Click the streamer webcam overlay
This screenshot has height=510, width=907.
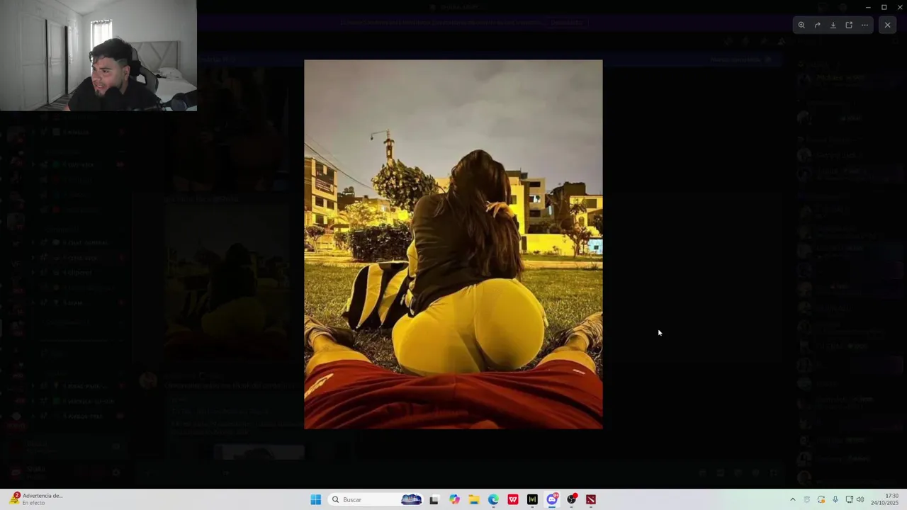98,55
